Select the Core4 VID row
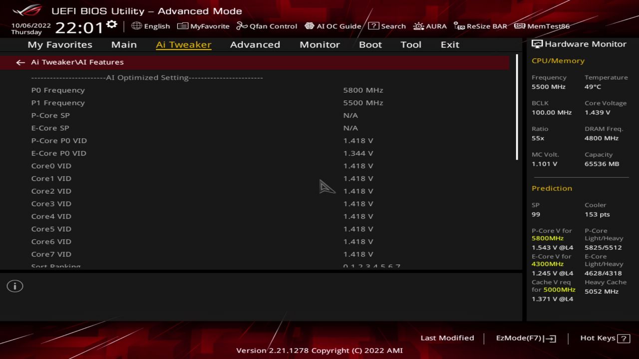The image size is (639, 359). tap(260, 216)
